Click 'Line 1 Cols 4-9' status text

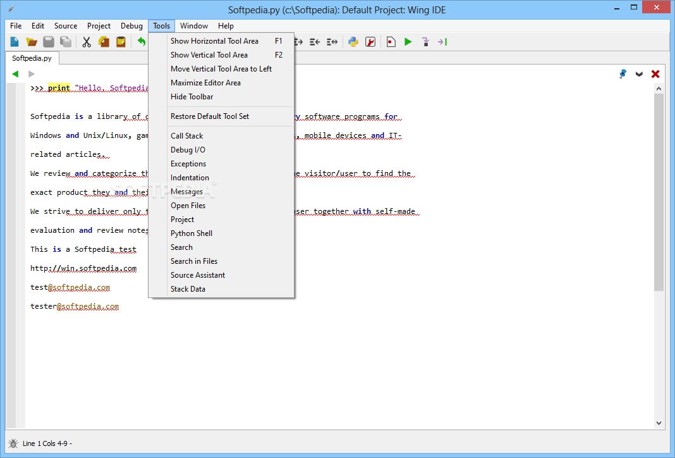coord(47,443)
